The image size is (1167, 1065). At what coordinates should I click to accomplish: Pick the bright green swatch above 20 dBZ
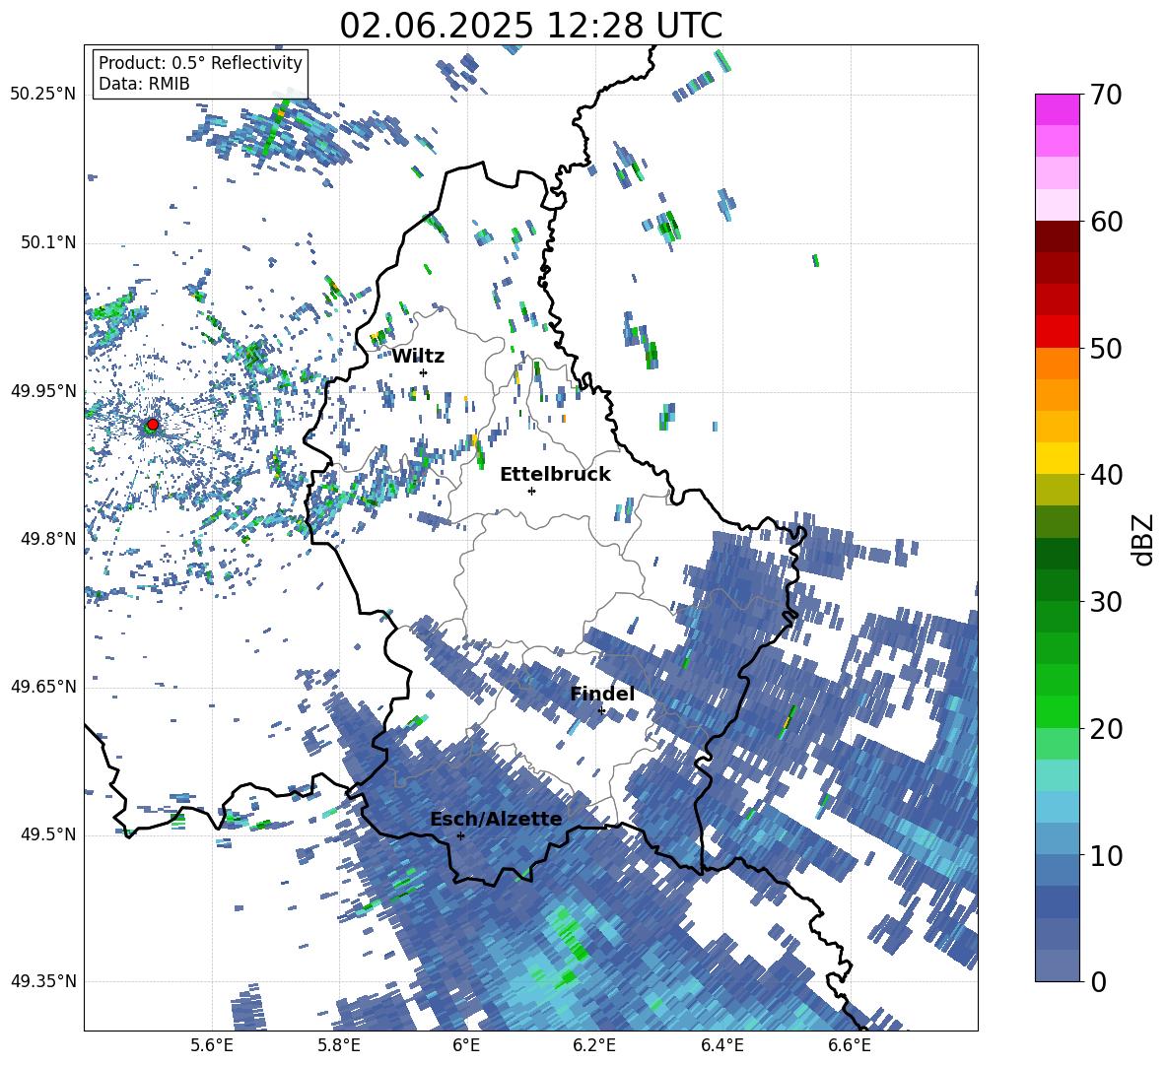tap(1057, 711)
